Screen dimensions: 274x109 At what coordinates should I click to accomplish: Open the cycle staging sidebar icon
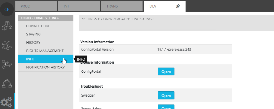pyautogui.click(x=7, y=84)
